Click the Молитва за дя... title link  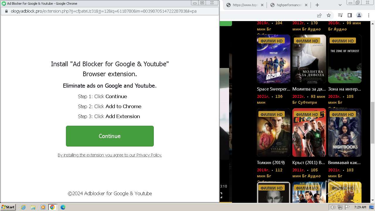click(x=309, y=89)
